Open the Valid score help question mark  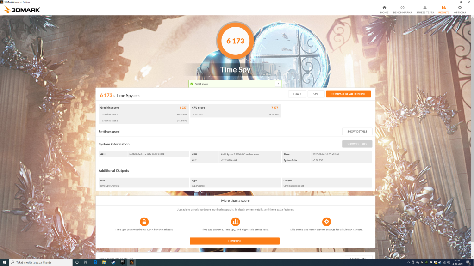pos(278,84)
